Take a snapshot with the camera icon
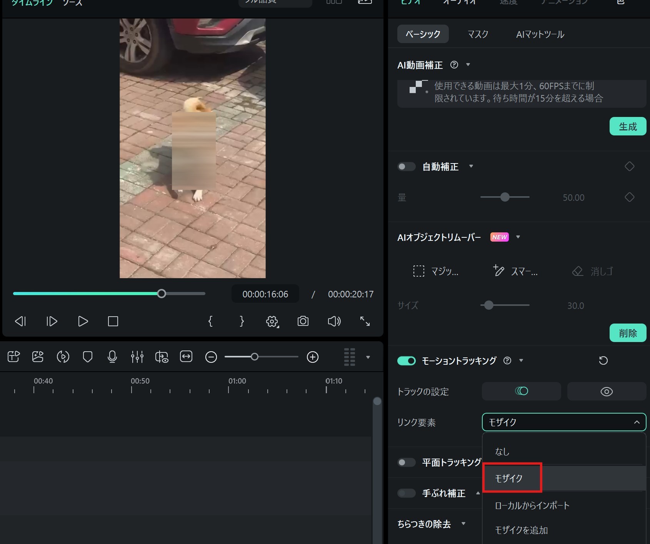The height and width of the screenshot is (544, 650). click(303, 321)
